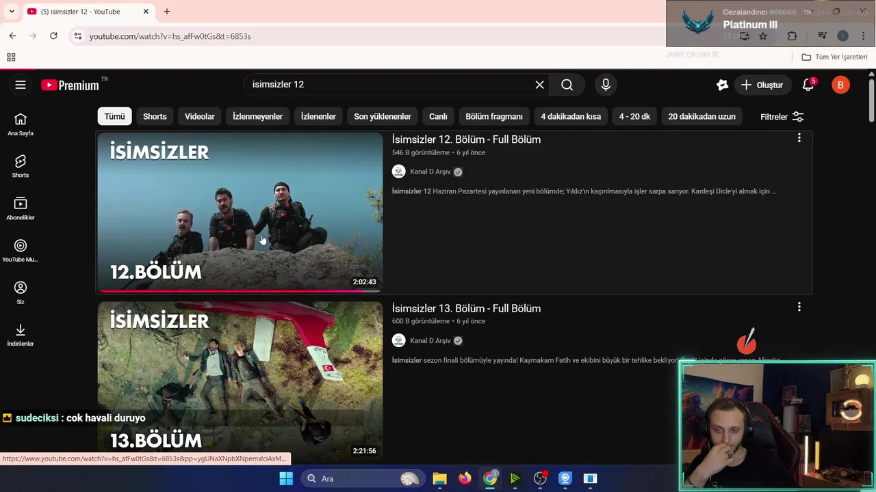
Task: Click the browser address bar URL
Action: 170,36
